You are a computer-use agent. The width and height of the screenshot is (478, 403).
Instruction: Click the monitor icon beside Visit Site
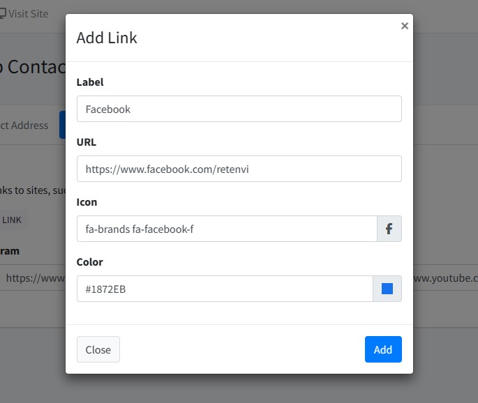[2, 13]
